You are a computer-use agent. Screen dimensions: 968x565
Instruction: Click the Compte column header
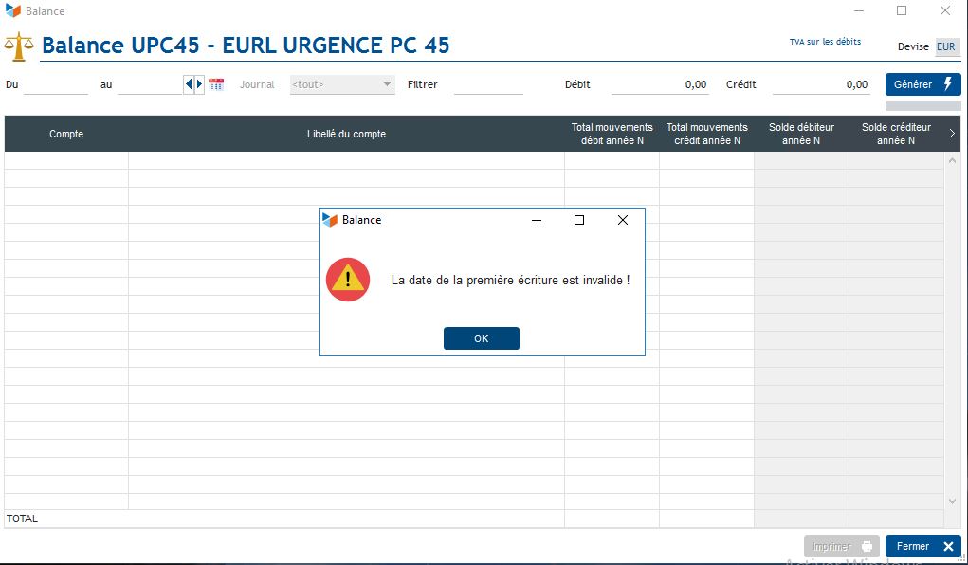[x=66, y=134]
